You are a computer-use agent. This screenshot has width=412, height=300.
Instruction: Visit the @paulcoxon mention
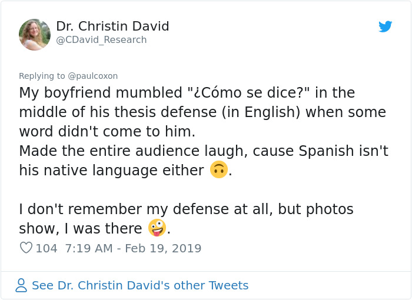(93, 76)
